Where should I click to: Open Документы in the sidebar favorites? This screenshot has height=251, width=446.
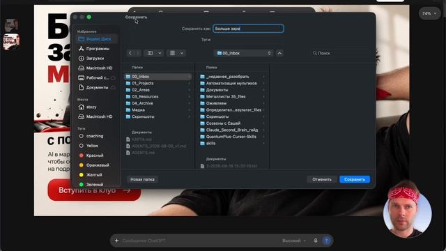tap(97, 87)
